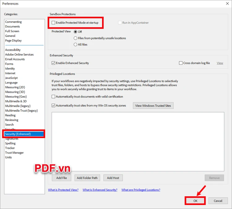Click Add Folder Path button
The height and width of the screenshot is (209, 232).
87,178
